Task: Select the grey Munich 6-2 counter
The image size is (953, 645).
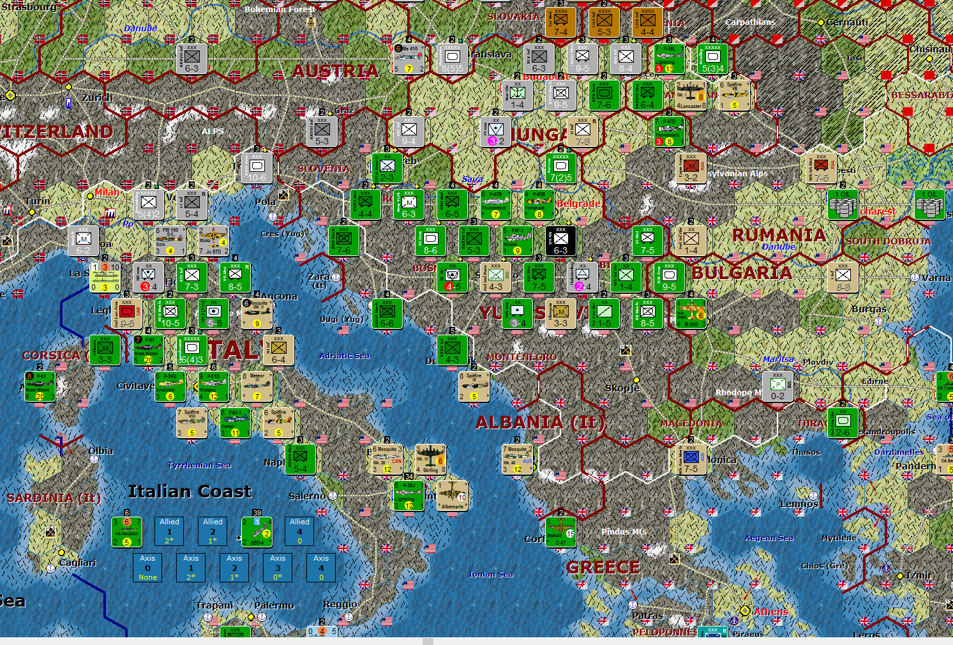Action: [84, 241]
